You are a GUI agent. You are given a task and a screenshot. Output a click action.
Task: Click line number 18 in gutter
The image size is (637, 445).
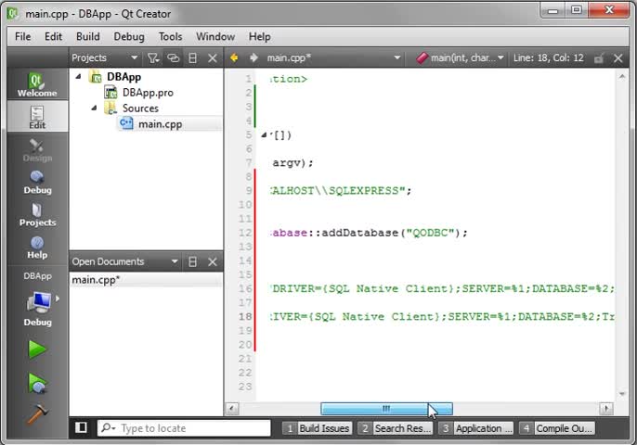(245, 316)
